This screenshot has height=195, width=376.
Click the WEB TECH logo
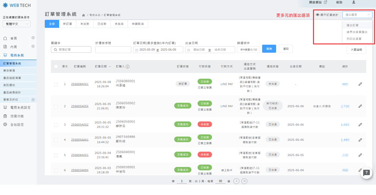click(17, 5)
